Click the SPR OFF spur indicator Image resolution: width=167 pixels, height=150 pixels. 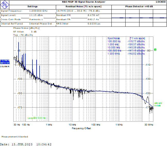(158, 103)
